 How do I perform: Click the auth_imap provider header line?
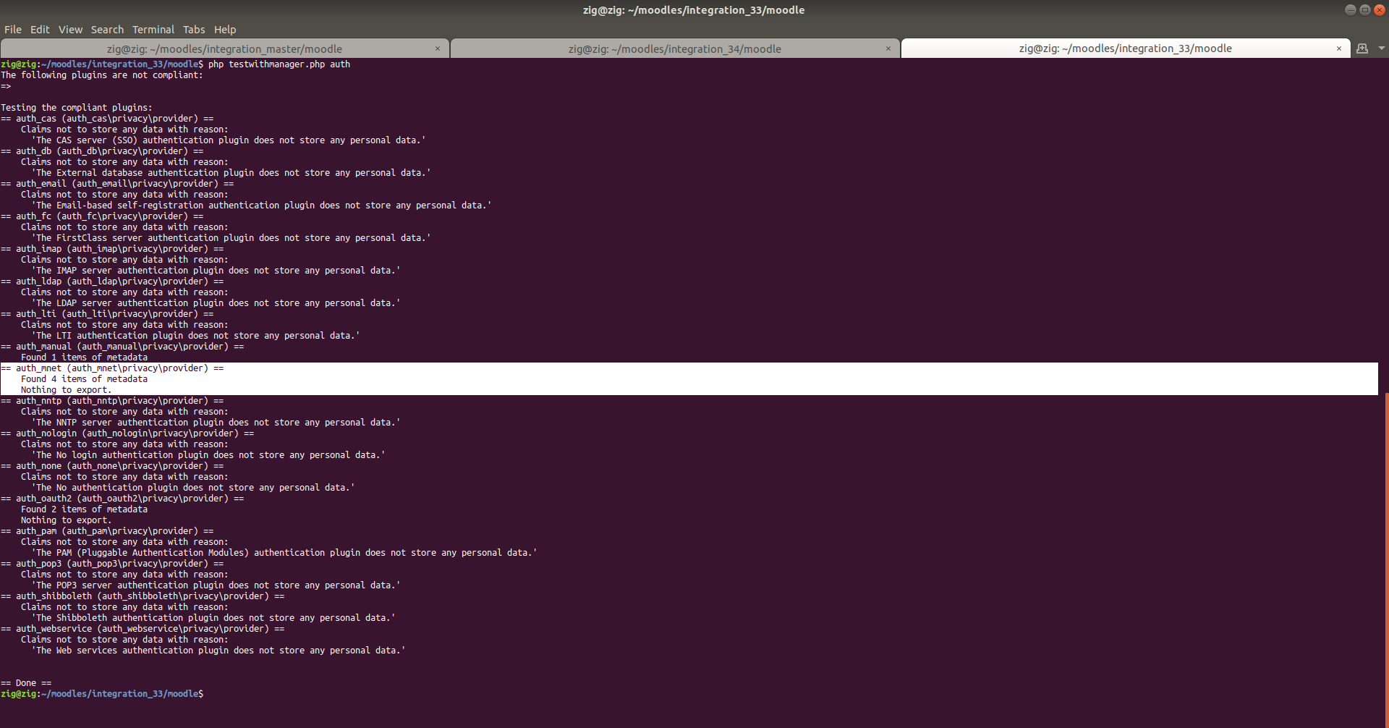[112, 249]
